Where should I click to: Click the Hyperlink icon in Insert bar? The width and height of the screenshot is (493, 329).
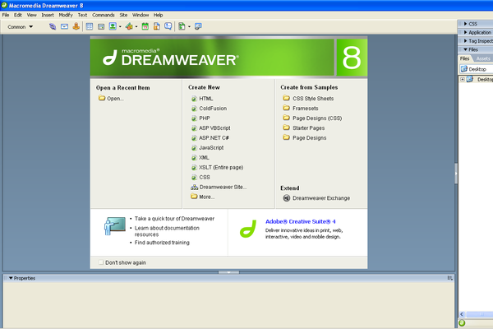pos(53,26)
